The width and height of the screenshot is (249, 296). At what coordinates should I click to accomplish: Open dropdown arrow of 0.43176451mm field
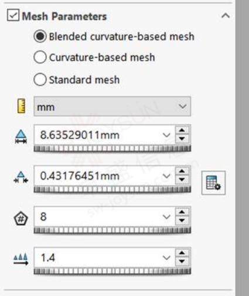point(166,176)
